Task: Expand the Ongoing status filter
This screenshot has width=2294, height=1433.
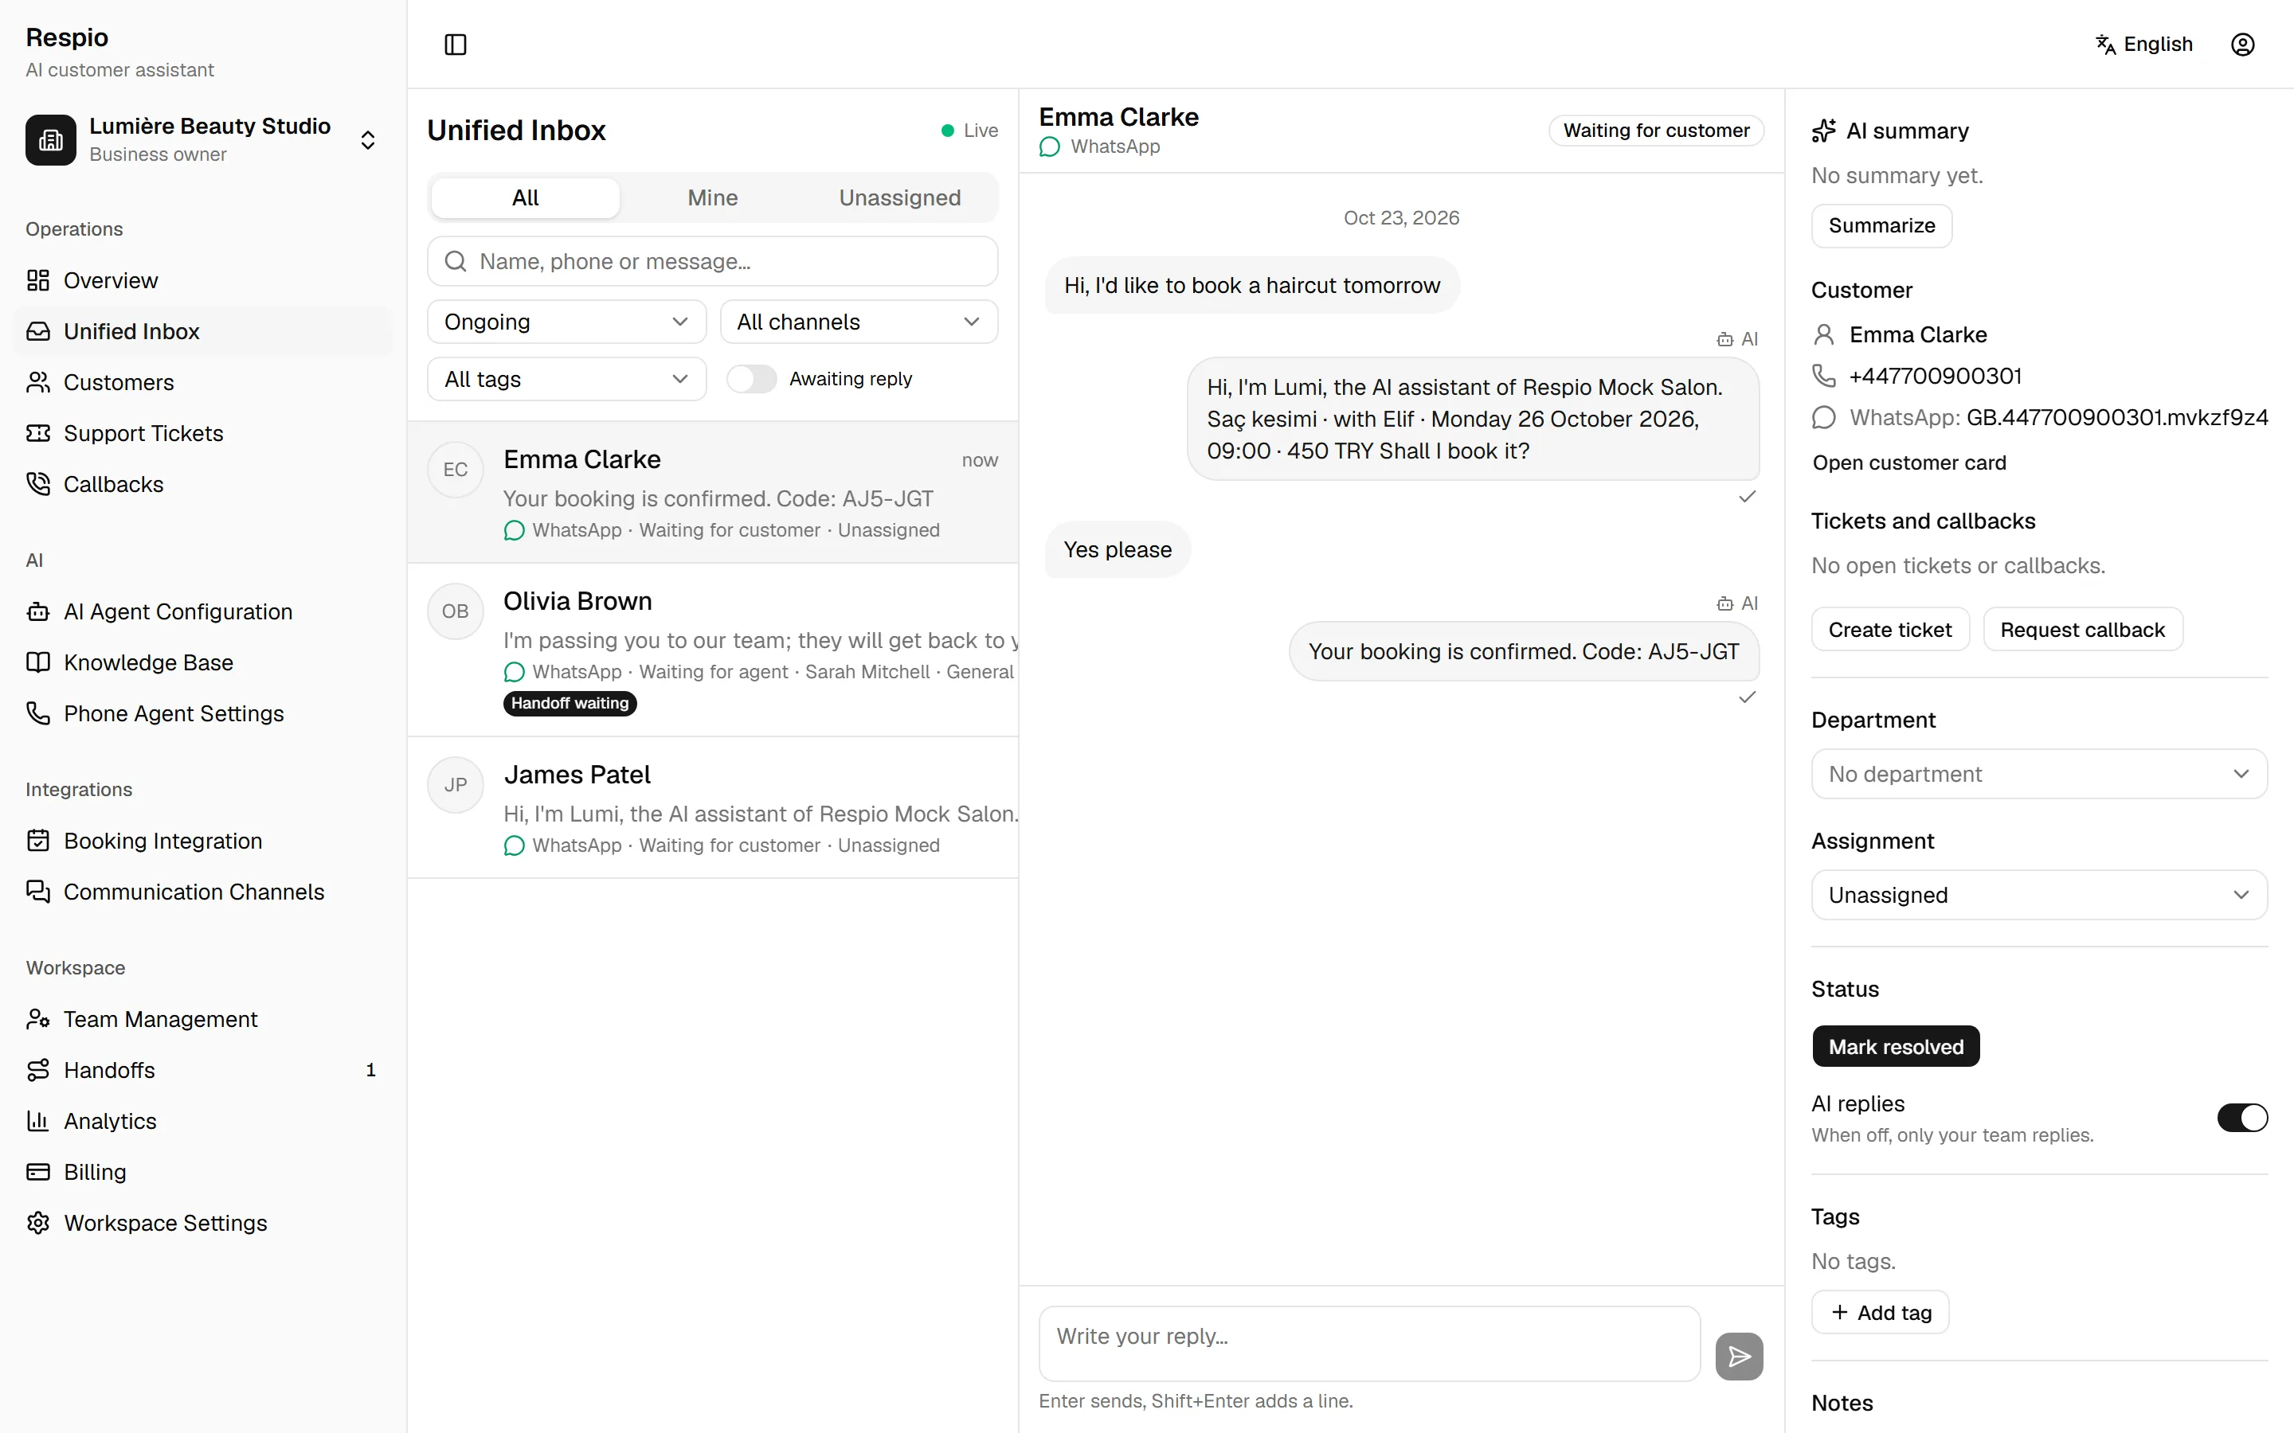Action: pos(566,322)
